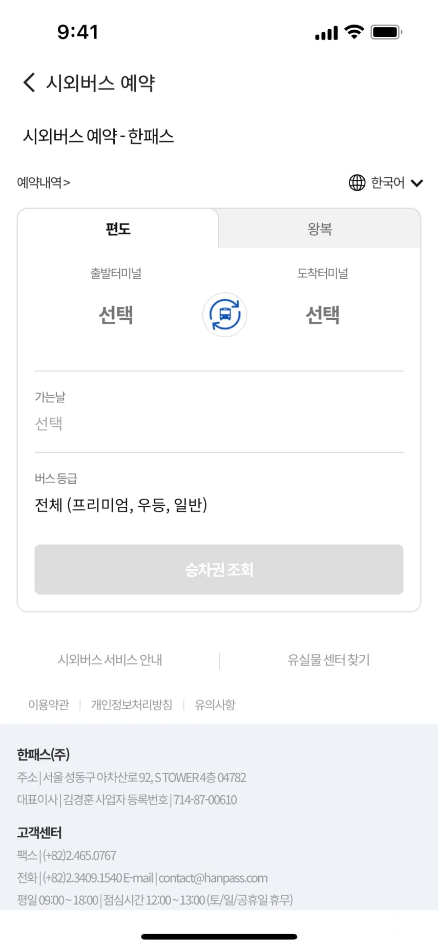
Task: Select the 편도 one-way tab
Action: point(118,229)
